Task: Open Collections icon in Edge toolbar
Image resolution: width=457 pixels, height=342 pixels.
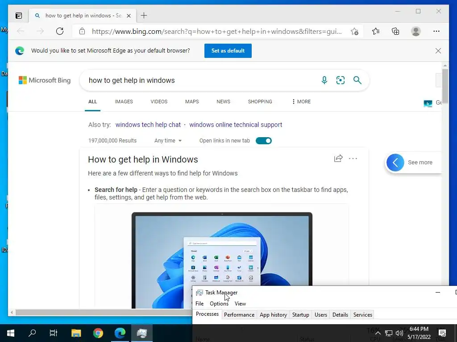Action: click(395, 31)
